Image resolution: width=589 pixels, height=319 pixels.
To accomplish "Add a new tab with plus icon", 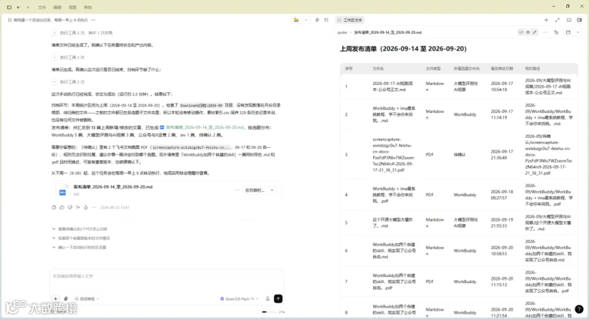I will click(x=546, y=20).
